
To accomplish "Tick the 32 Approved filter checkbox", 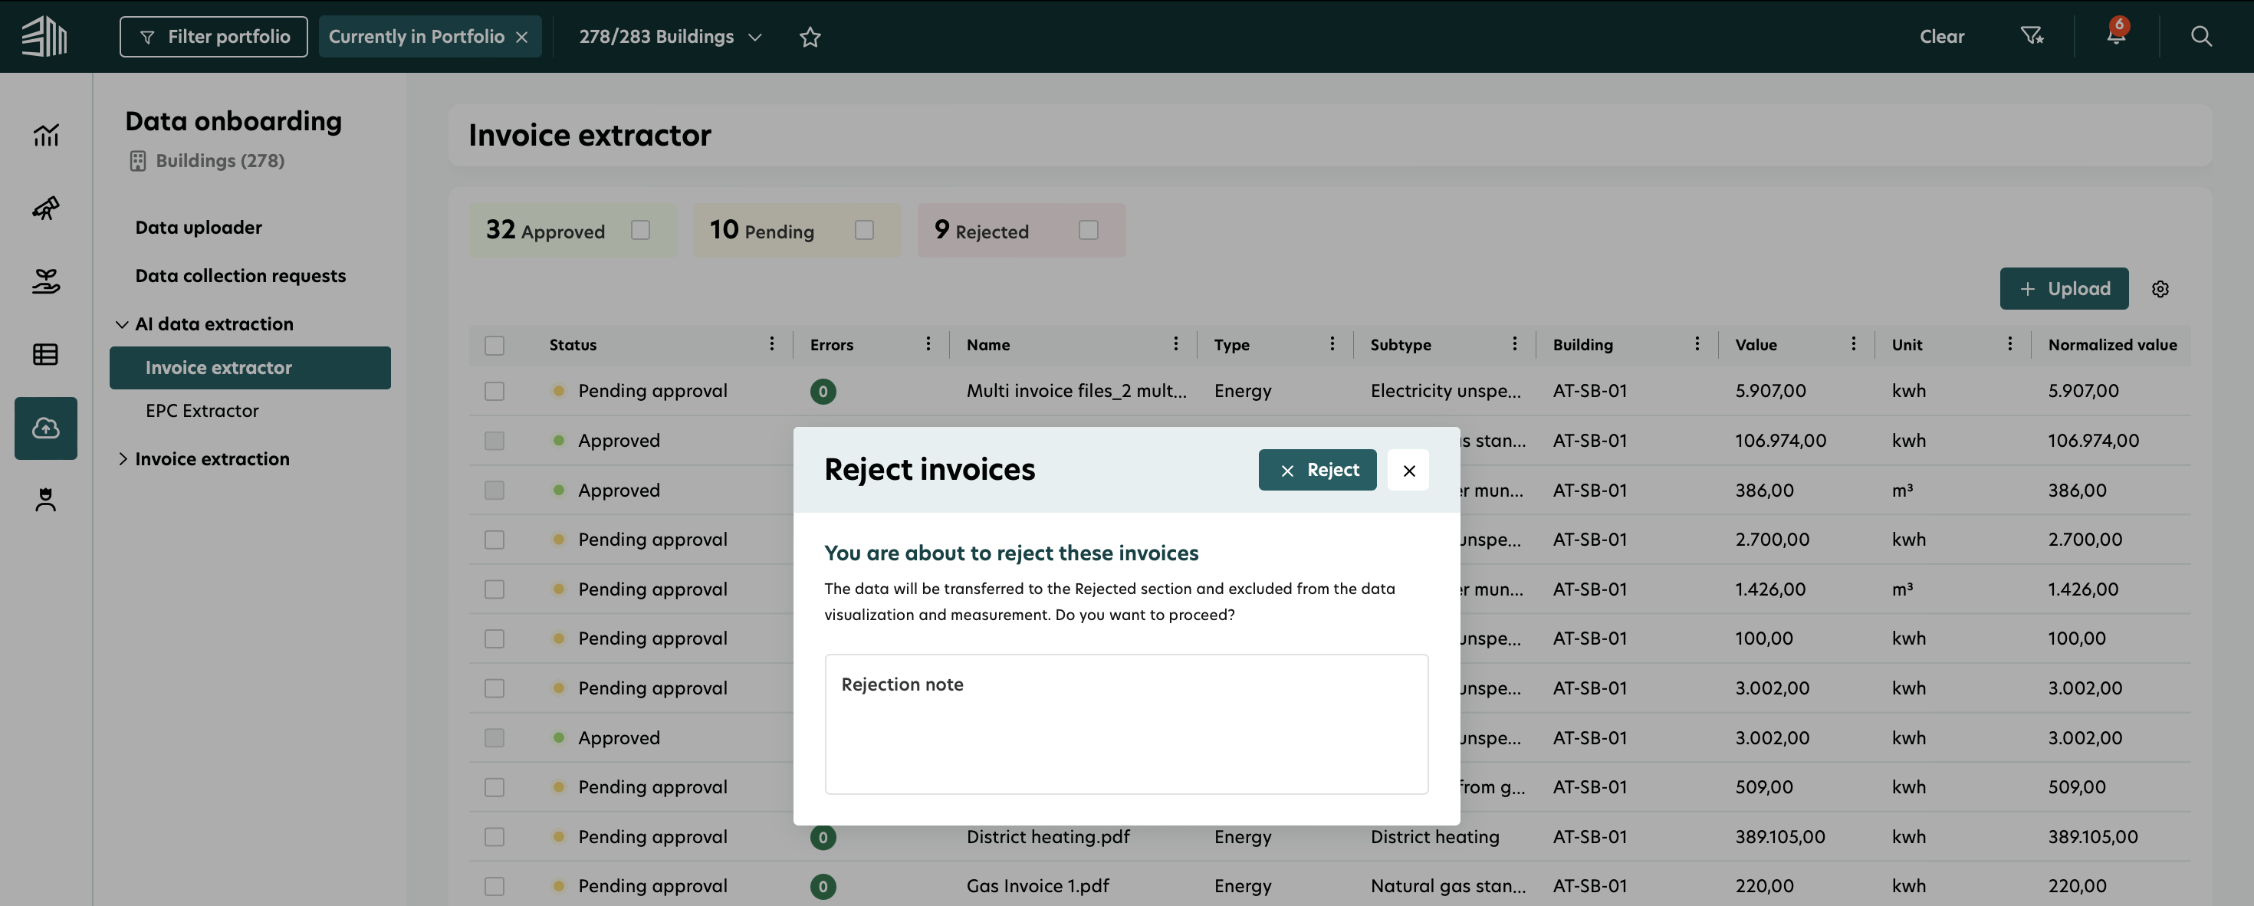I will pos(640,230).
